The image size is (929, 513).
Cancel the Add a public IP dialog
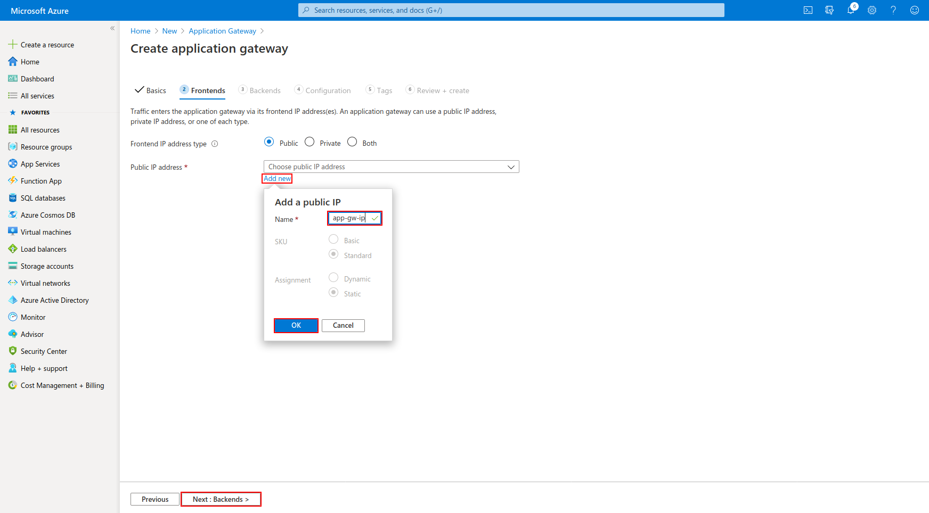(x=343, y=326)
